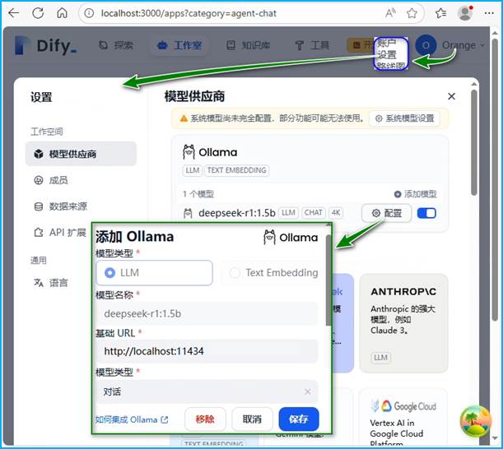Toggle the deepseek-r1:1.5b model switch
503x449 pixels.
[x=426, y=213]
